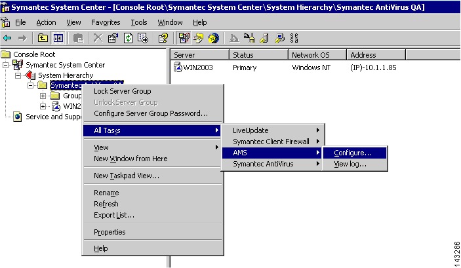Click the Export List toolbar icon
The image size is (461, 268).
[x=143, y=38]
